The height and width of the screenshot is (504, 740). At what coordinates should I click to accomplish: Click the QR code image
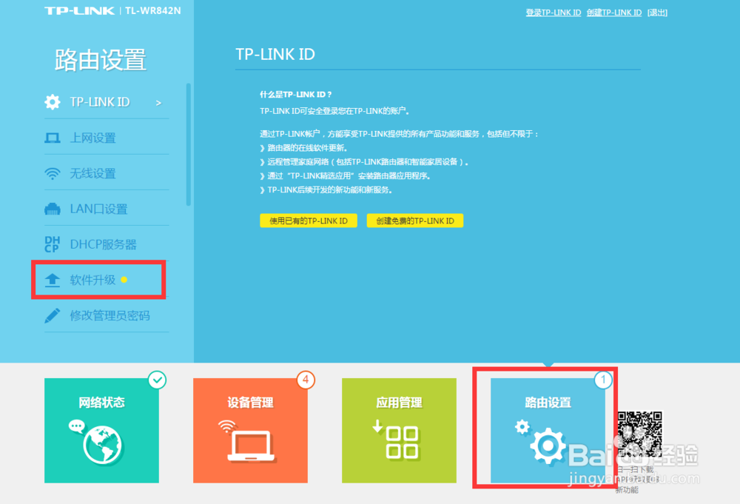tap(640, 434)
